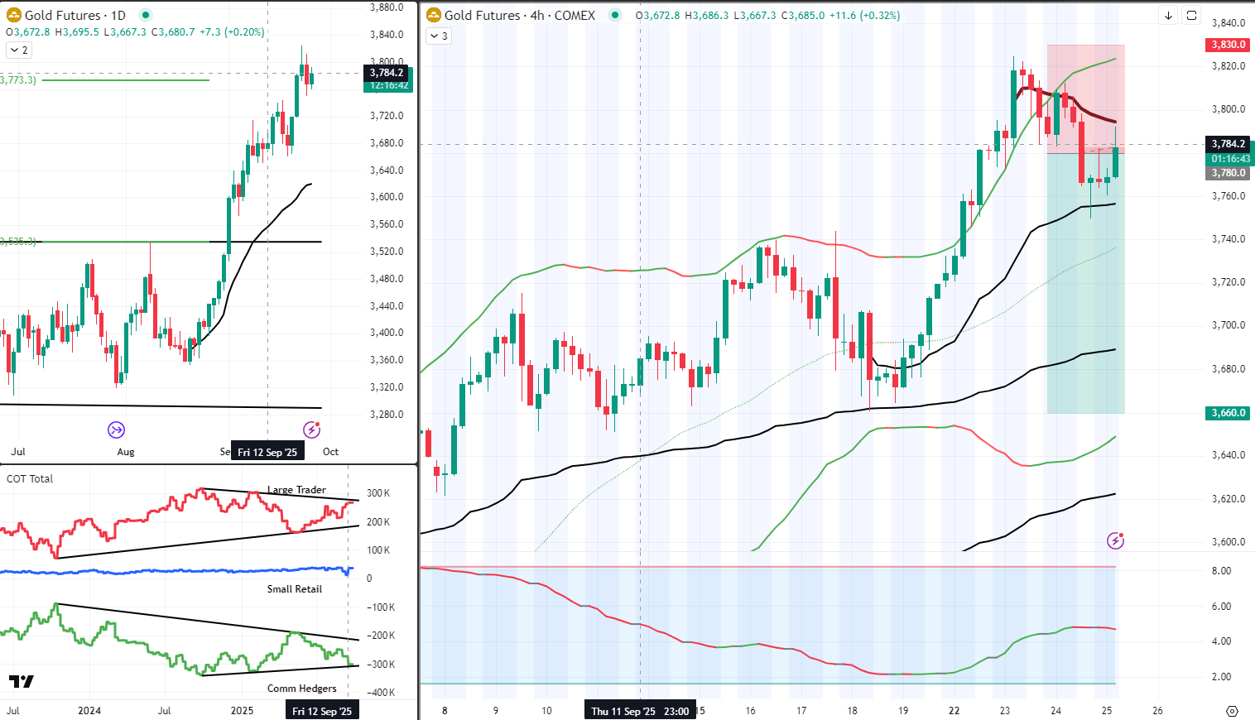Image resolution: width=1255 pixels, height=720 pixels.
Task: Click the Comm Hedgers text label
Action: point(301,689)
